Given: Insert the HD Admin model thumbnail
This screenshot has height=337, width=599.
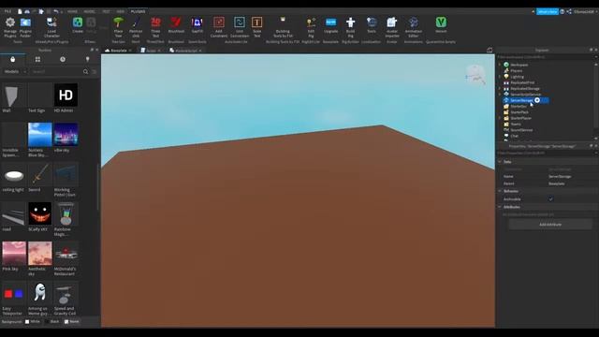Looking at the screenshot, I should tap(66, 95).
